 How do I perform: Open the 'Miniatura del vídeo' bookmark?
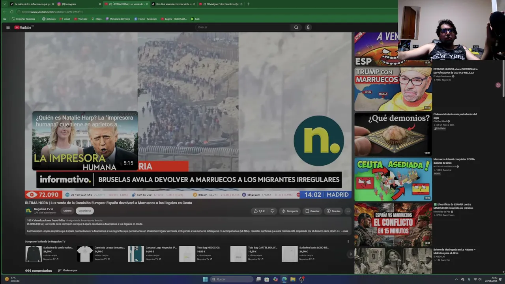[x=118, y=19]
